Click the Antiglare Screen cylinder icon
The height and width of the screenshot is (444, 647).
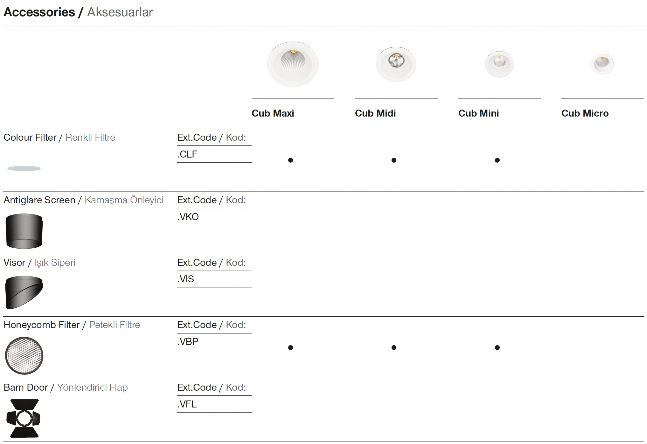point(24,231)
